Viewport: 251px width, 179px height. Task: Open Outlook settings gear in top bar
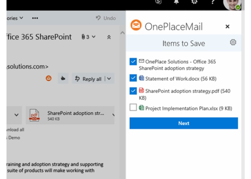pos(194,1)
